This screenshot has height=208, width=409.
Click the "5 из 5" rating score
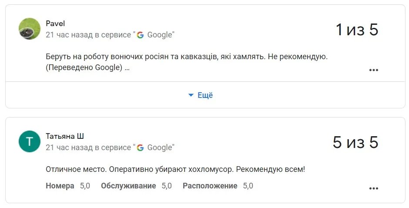pos(355,143)
